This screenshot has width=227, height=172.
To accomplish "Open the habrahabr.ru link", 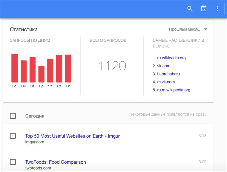I will point(168,74).
